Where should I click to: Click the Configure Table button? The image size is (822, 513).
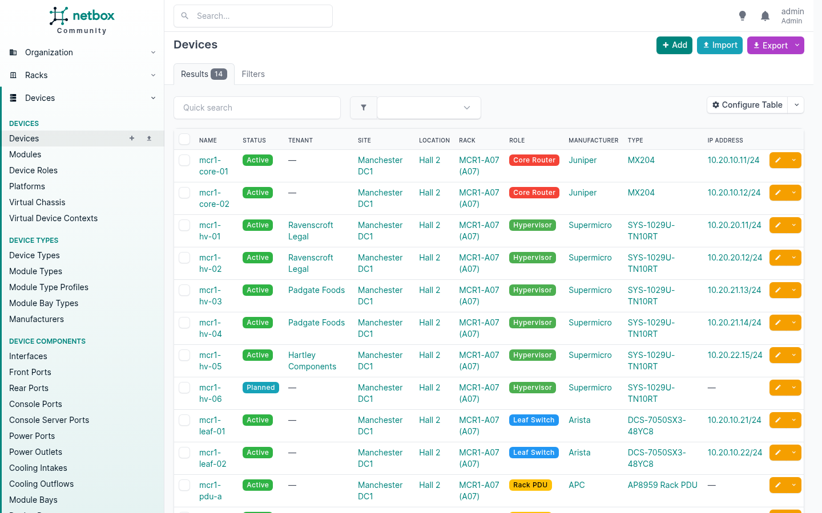[747, 105]
